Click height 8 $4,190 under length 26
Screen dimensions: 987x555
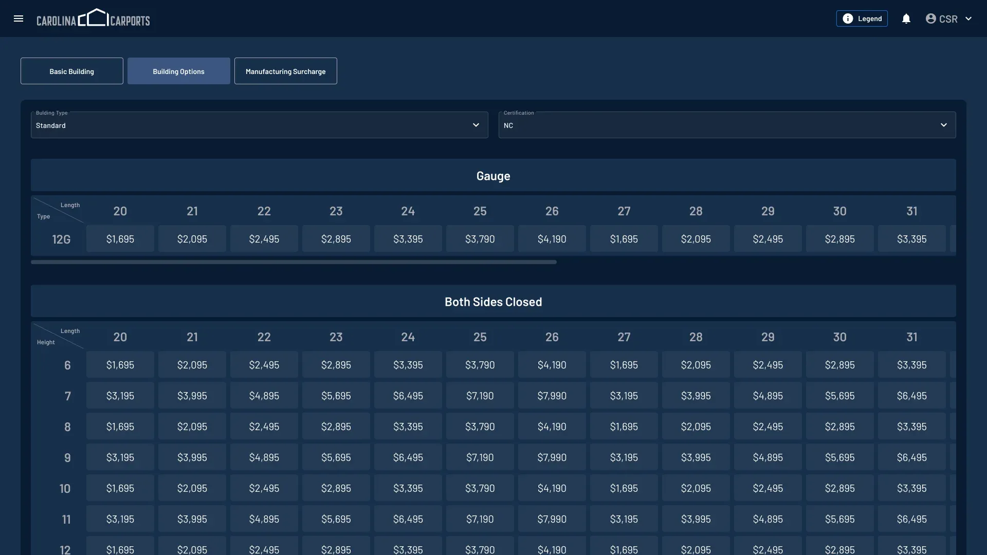552,426
